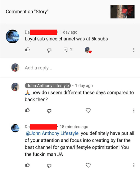Screen dimensions: 140x174
Task: Dislike John Anthony Lifestyle's reply
Action: [49, 111]
